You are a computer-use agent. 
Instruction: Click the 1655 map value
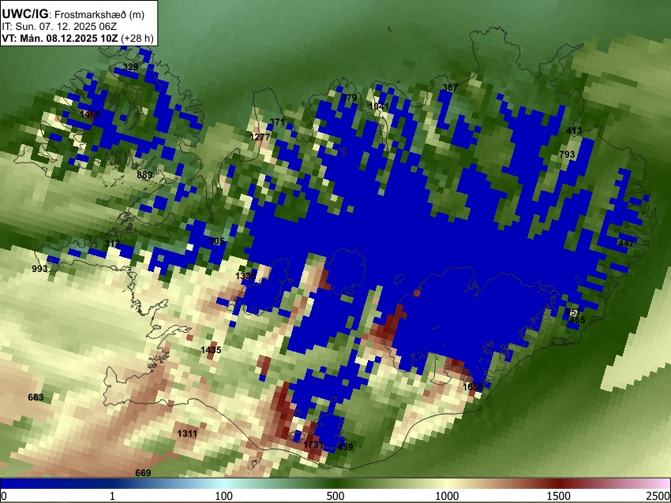(x=473, y=387)
